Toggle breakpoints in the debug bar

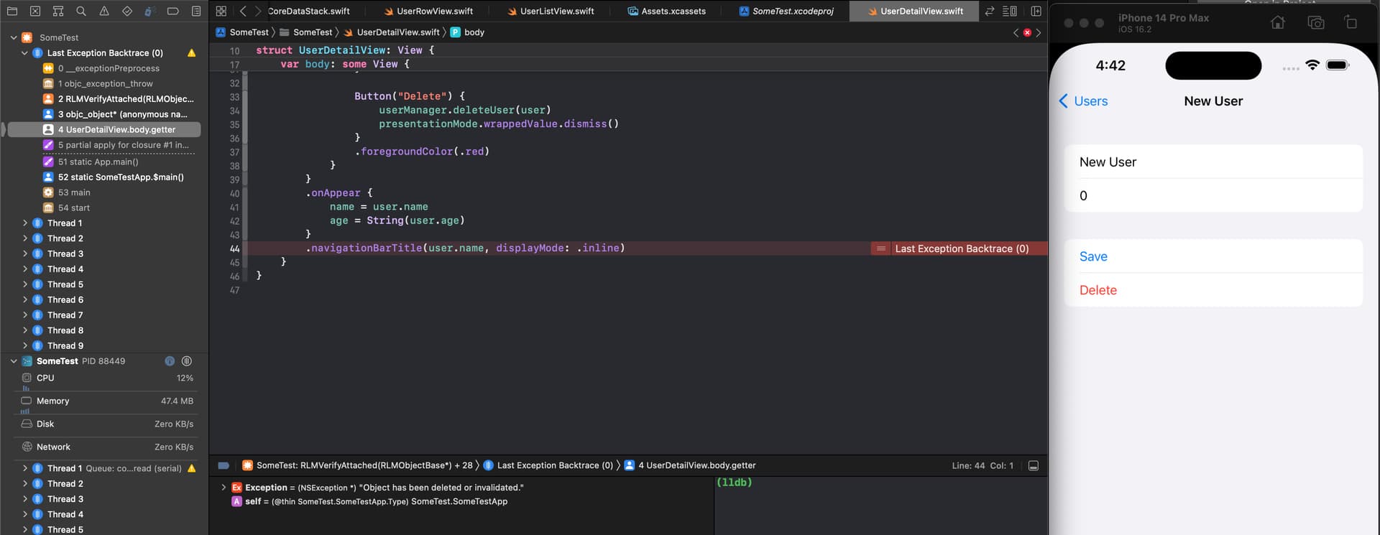coord(224,465)
